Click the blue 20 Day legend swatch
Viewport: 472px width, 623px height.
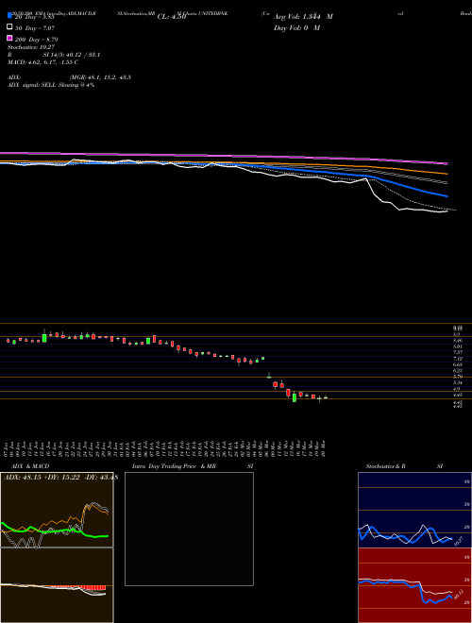point(9,16)
